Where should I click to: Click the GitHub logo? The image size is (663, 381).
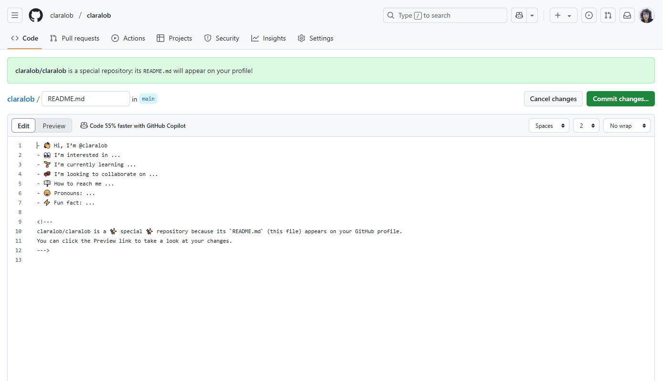[x=35, y=15]
